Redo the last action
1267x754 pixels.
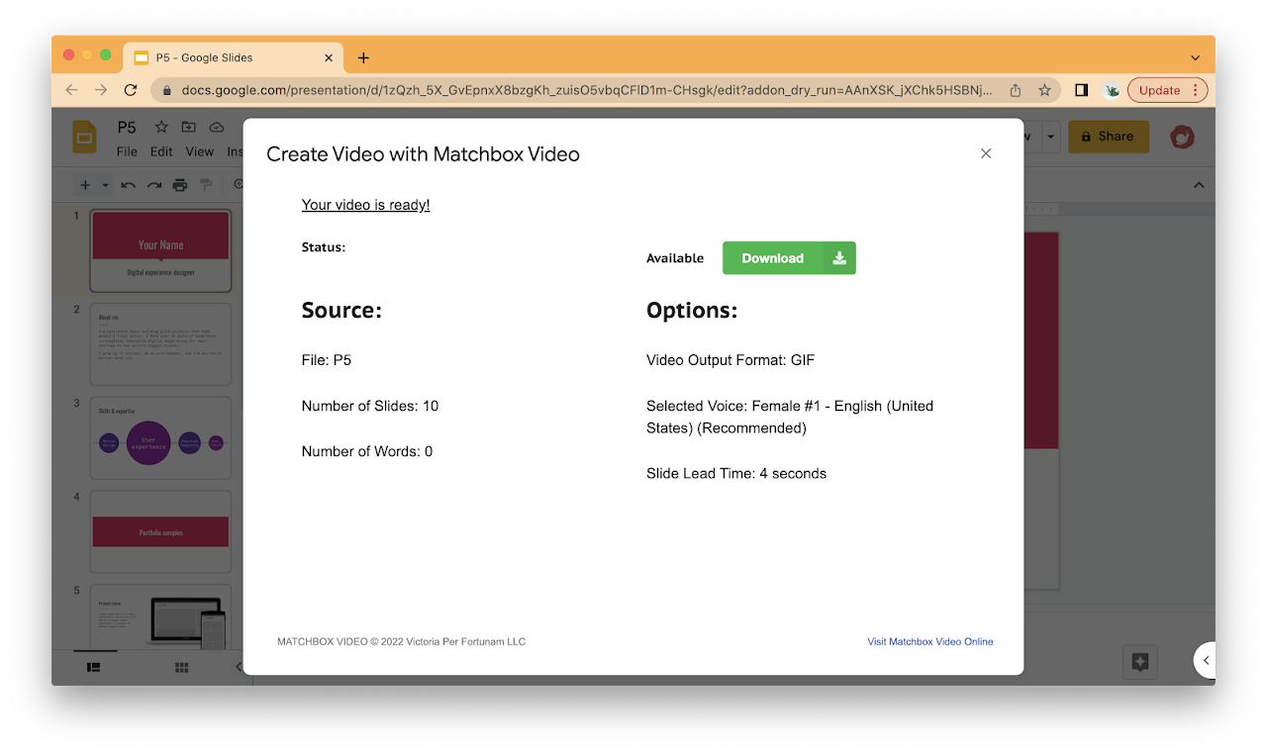(x=154, y=185)
